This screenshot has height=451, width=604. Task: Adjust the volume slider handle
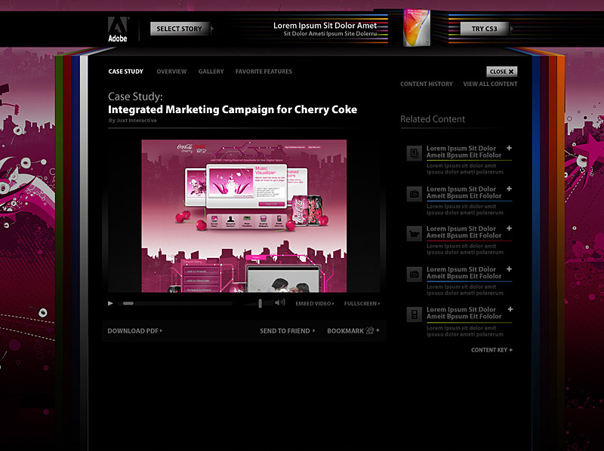pos(260,303)
